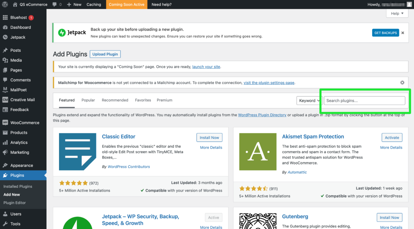Screen dimensions: 414x229
Task: Open comments via the speech bubble icon
Action: point(55,4)
